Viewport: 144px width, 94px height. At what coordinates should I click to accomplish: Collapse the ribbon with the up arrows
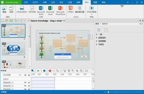[x=128, y=2]
